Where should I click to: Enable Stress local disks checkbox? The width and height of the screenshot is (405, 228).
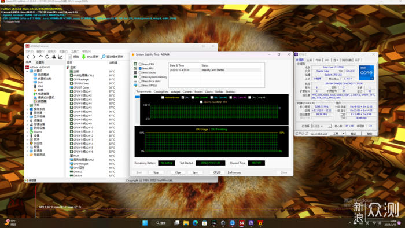click(140, 81)
